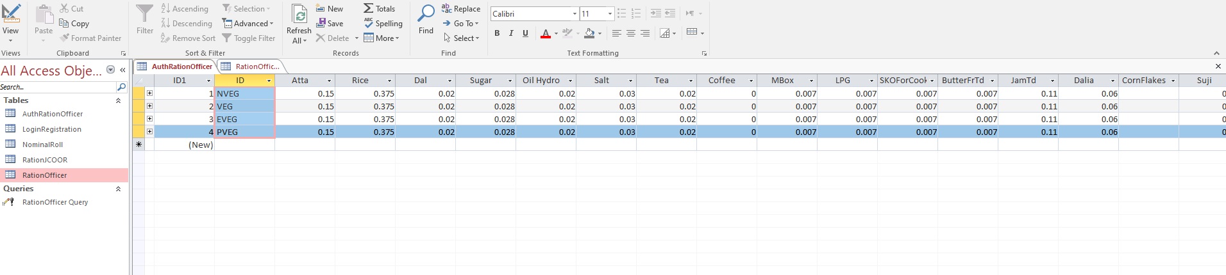Screen dimensions: 1226x275
Task: Click the NVEG cell in ID column
Action: (x=245, y=93)
